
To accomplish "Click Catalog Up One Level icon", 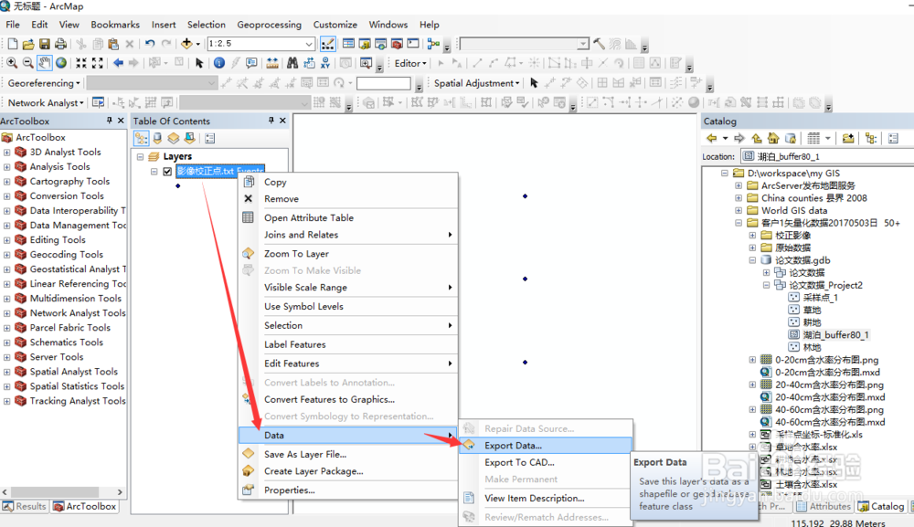I will click(x=757, y=138).
